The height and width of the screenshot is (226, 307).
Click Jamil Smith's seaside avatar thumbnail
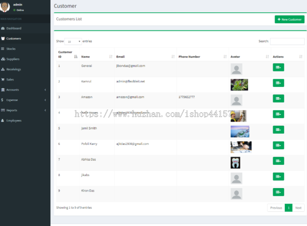[240, 131]
